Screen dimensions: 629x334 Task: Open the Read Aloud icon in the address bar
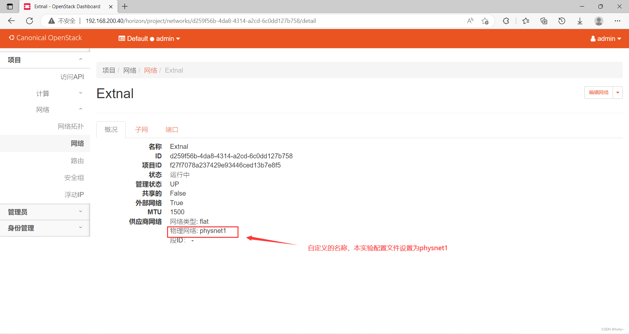470,21
